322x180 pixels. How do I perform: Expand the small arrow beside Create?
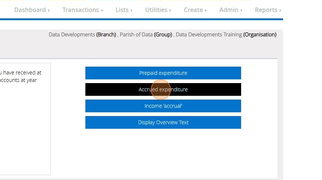click(206, 10)
